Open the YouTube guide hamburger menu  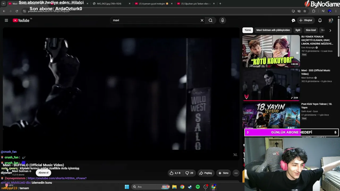pos(6,20)
